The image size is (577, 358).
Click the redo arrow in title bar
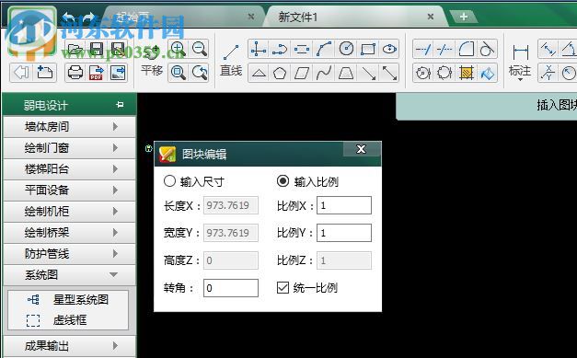pyautogui.click(x=89, y=17)
